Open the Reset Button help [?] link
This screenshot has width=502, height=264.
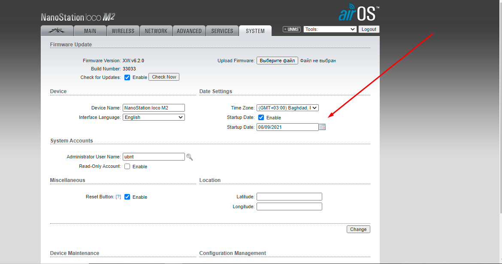point(118,197)
